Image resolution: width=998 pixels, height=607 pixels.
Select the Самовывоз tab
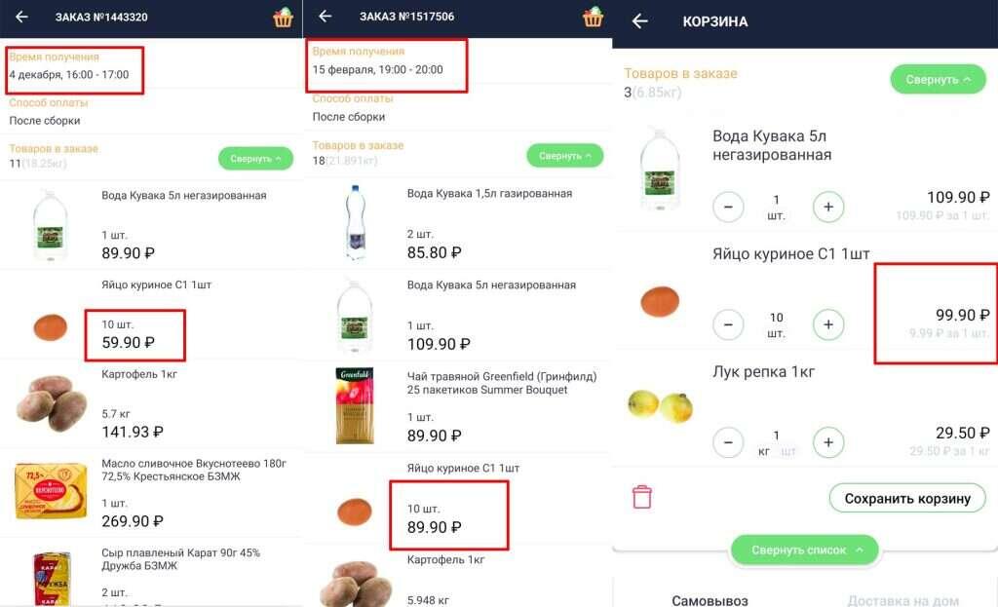[710, 600]
